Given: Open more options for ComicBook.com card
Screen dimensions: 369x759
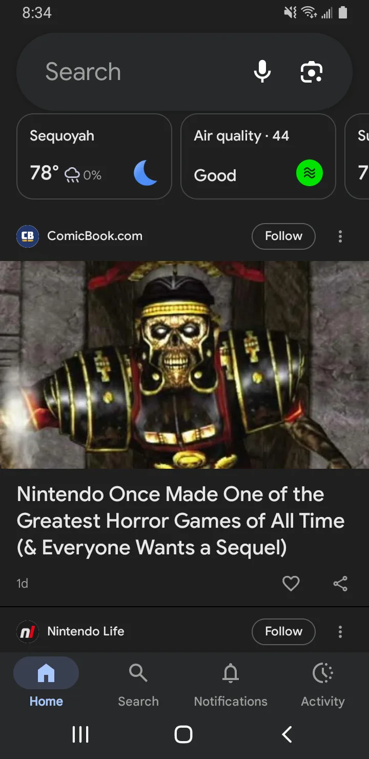Looking at the screenshot, I should point(340,236).
